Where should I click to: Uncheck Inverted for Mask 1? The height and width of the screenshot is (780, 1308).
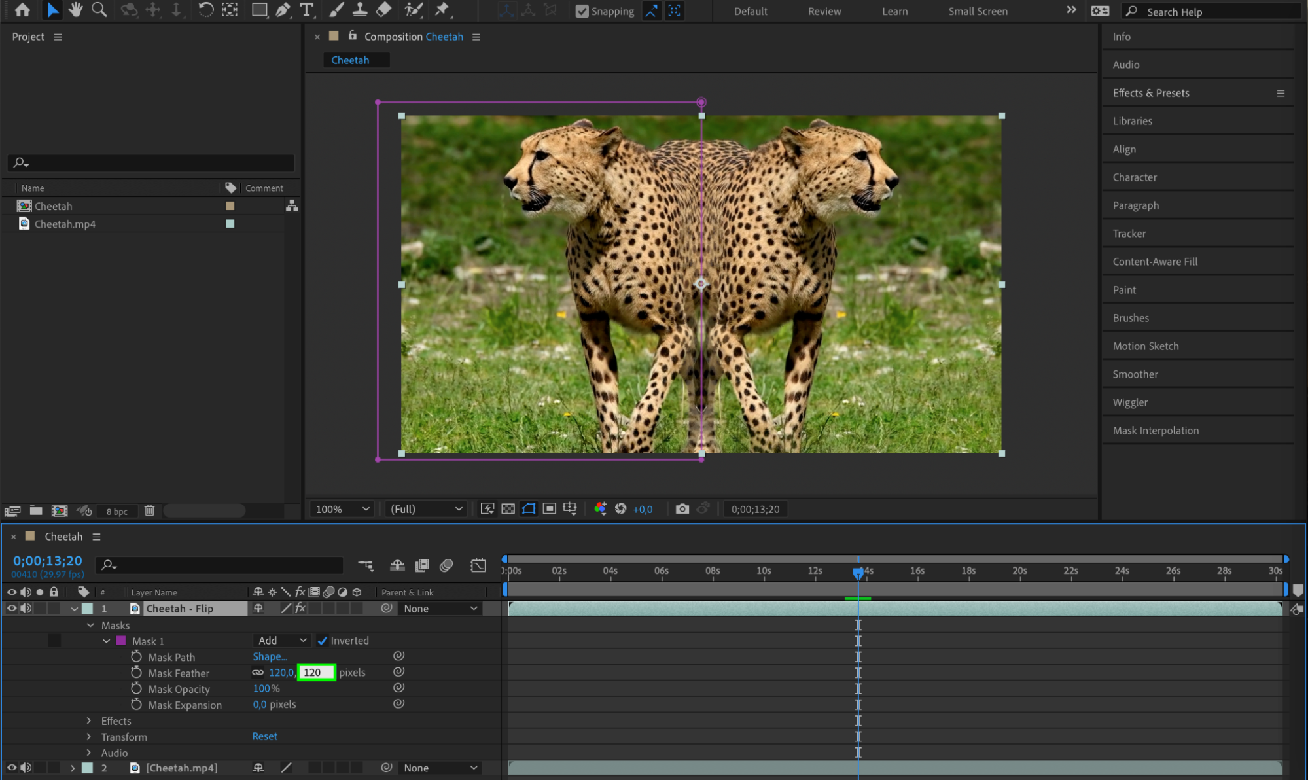[x=322, y=641]
